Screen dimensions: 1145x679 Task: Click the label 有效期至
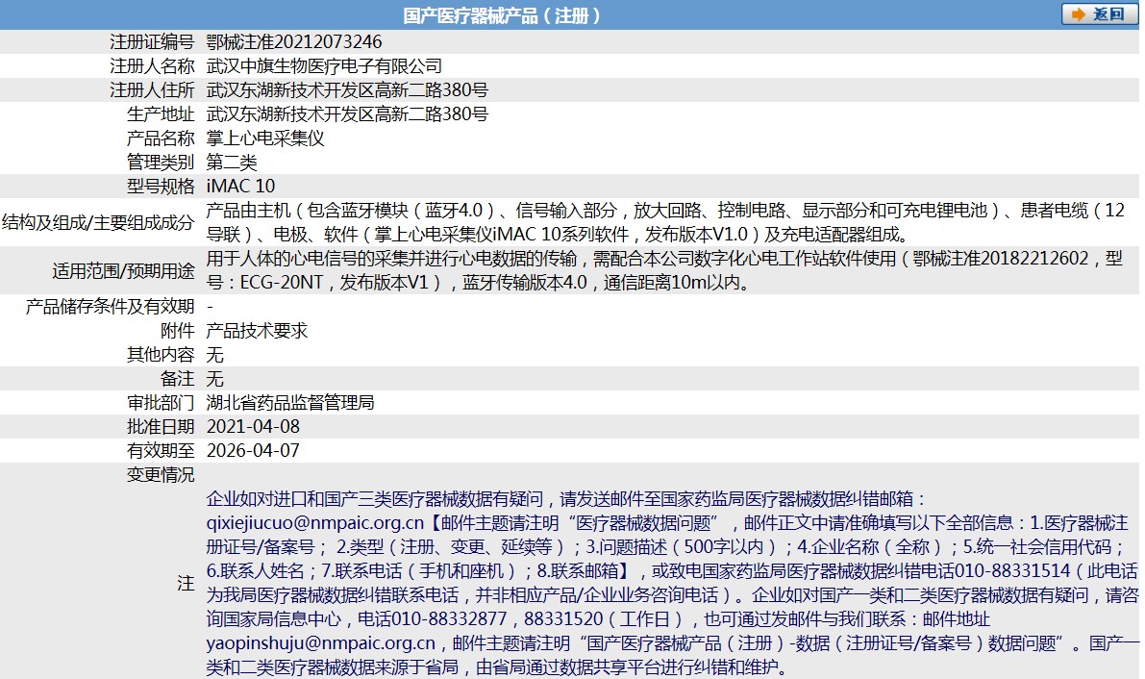pyautogui.click(x=161, y=451)
